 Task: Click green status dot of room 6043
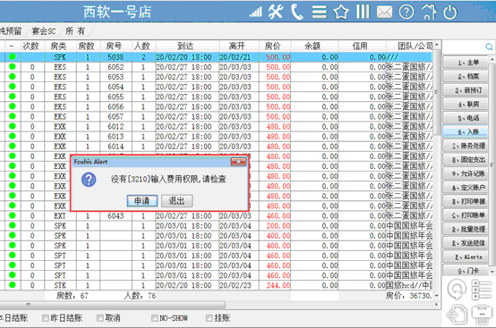coord(13,215)
